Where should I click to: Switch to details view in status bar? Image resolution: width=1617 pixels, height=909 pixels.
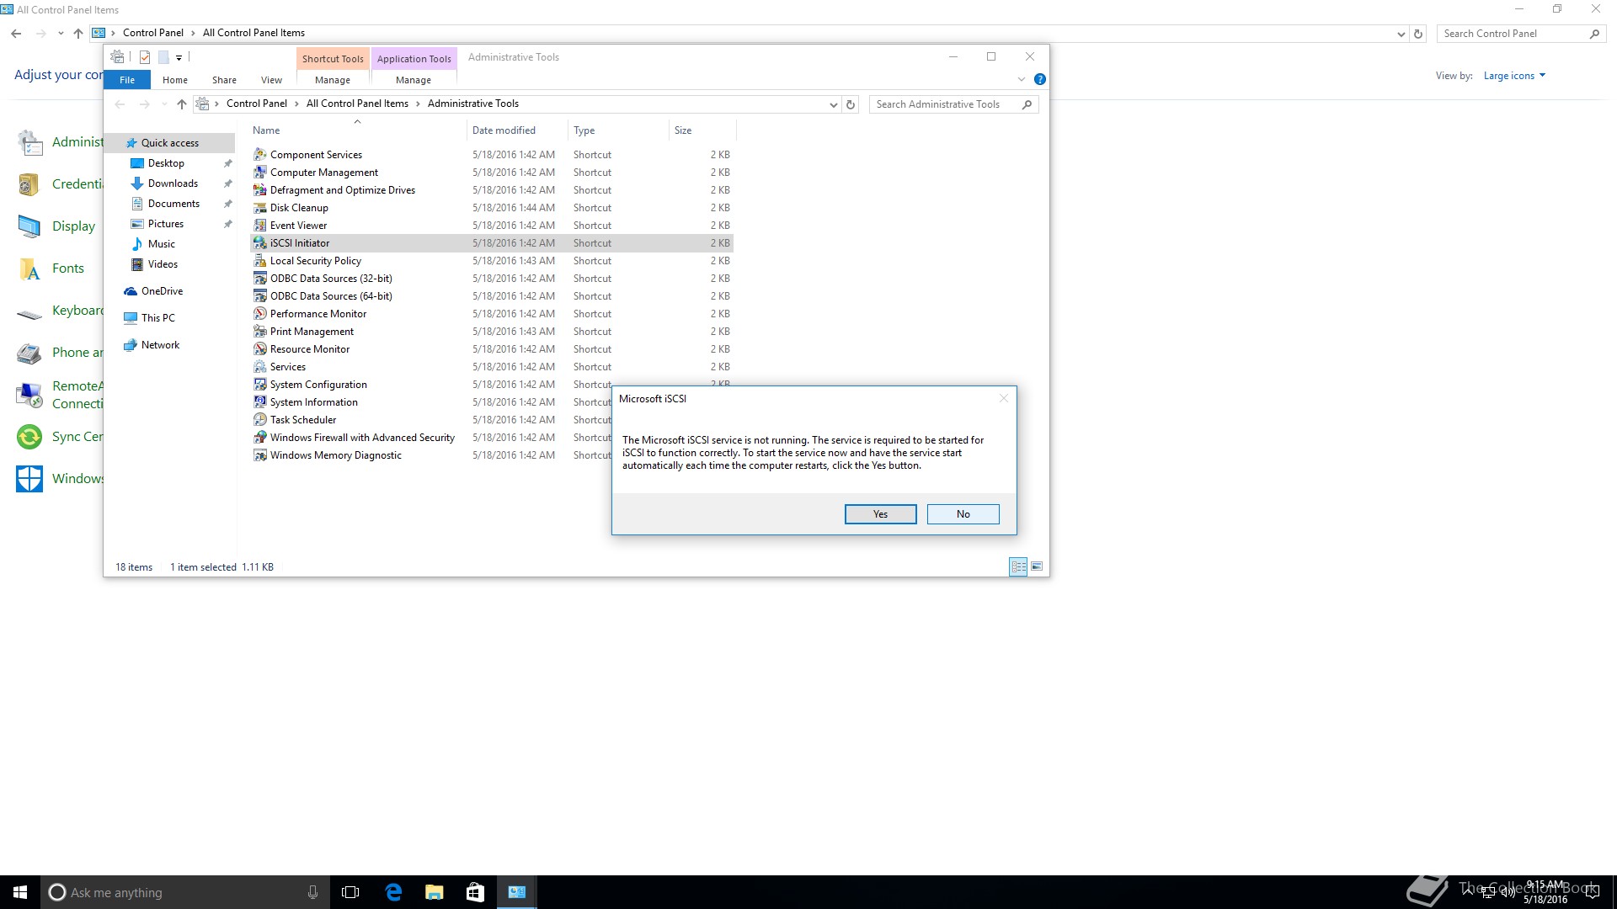point(1018,566)
